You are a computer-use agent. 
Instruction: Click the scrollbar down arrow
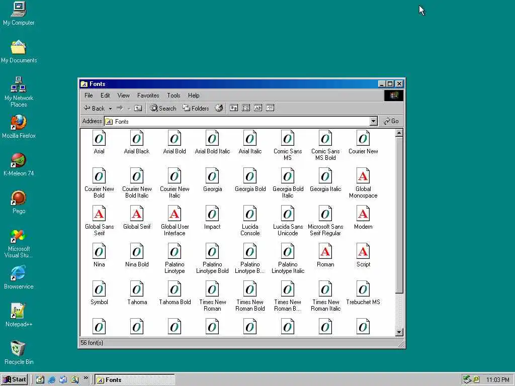pyautogui.click(x=399, y=332)
